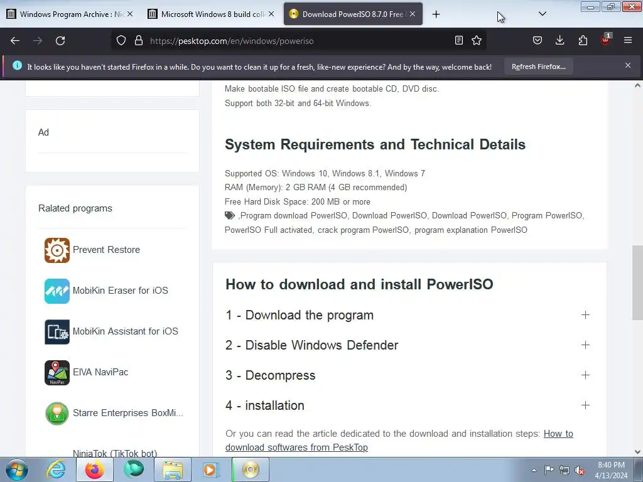Click the notification info icon
Image resolution: width=643 pixels, height=482 pixels.
point(17,65)
